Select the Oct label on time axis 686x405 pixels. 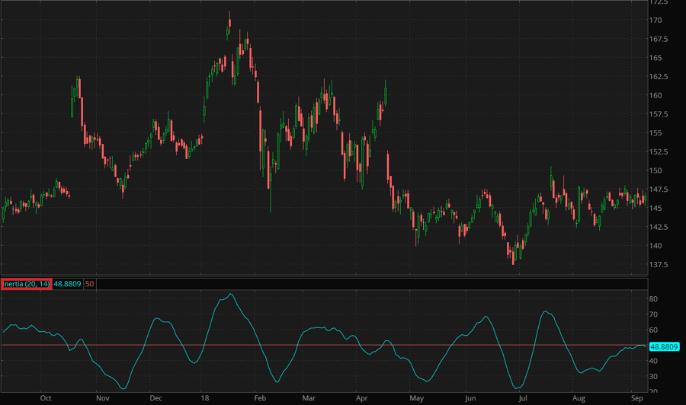[x=46, y=398]
